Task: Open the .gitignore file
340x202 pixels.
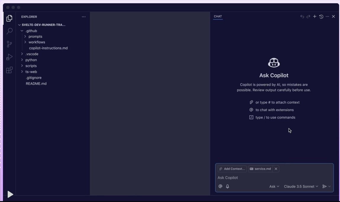Action: (34, 78)
